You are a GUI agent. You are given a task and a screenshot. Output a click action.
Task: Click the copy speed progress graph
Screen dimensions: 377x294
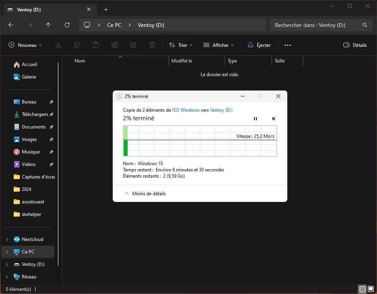(200, 141)
